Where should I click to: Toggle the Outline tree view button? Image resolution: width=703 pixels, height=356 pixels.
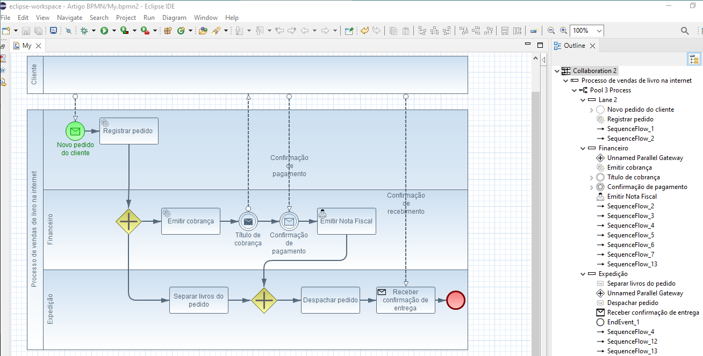693,59
